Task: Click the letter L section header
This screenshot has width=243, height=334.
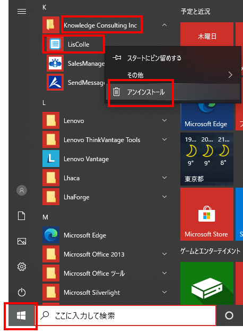Action: coord(44,103)
